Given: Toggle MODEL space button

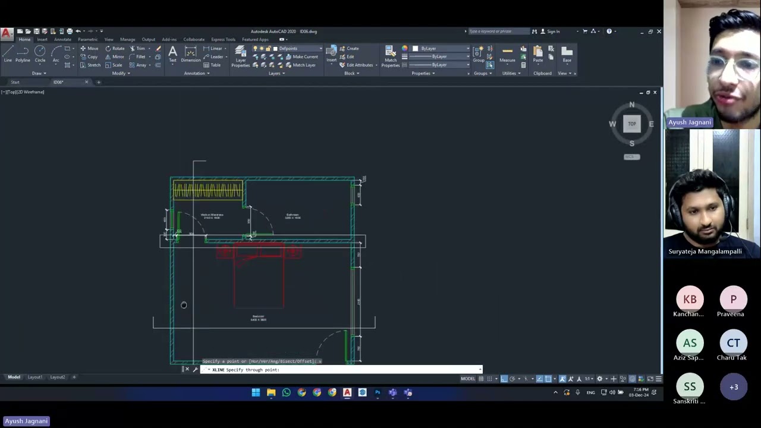Looking at the screenshot, I should click(468, 379).
